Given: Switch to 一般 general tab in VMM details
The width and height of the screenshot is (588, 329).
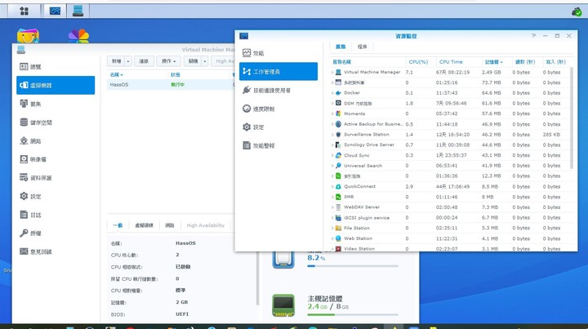Looking at the screenshot, I should pos(118,225).
